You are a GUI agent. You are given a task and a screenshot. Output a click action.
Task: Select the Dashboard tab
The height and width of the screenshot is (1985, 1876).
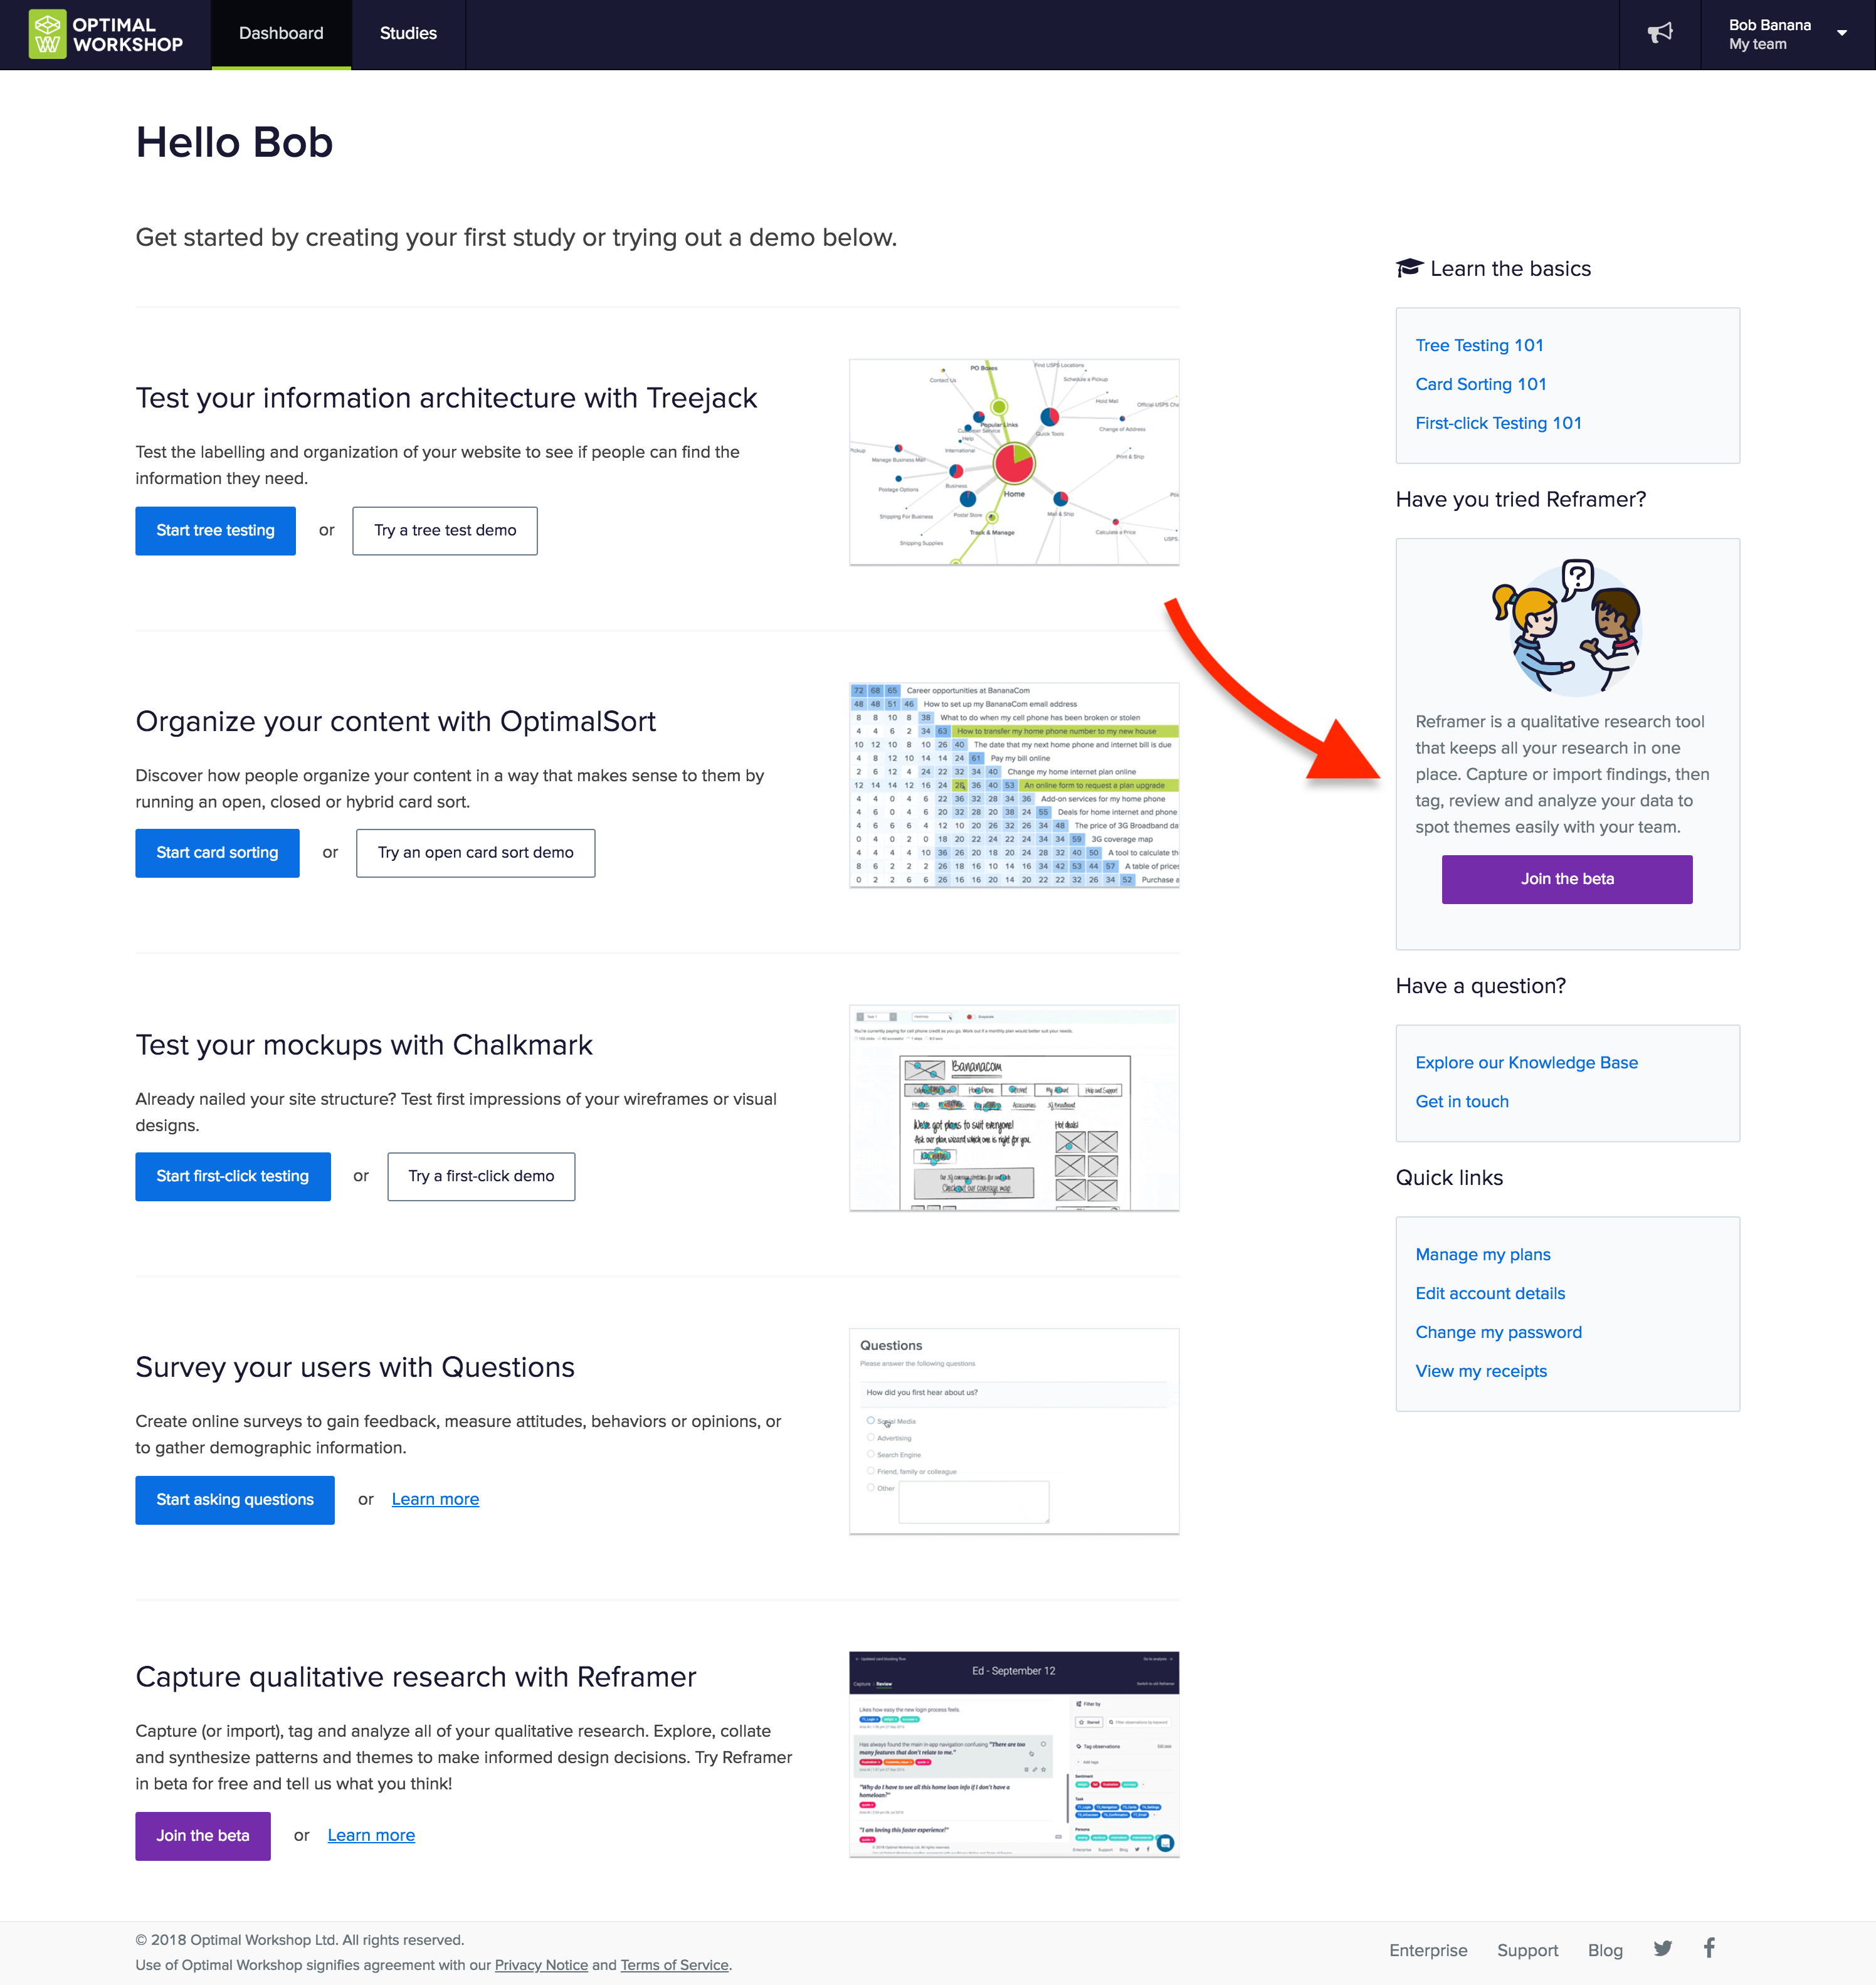point(281,34)
